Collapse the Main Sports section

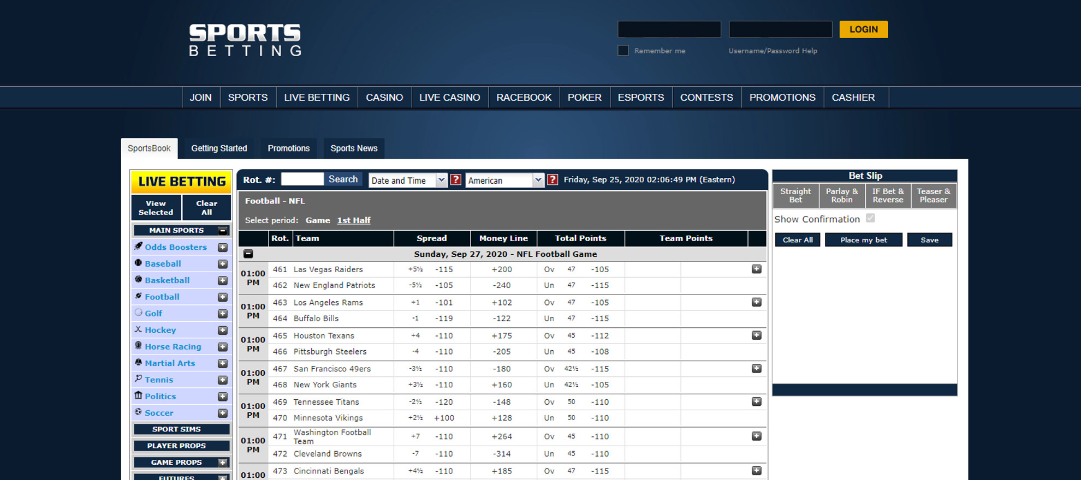[223, 230]
